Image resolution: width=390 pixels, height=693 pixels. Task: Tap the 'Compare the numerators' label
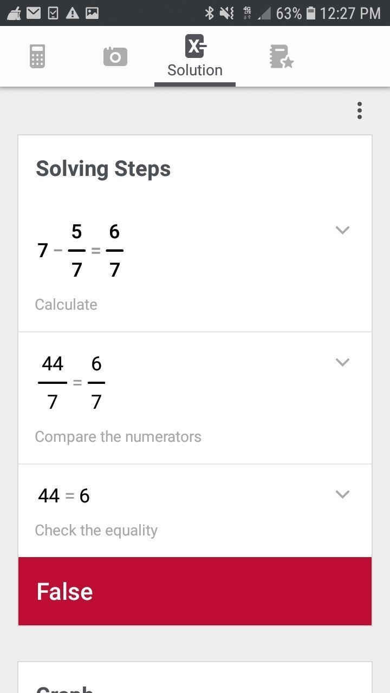[x=118, y=436]
